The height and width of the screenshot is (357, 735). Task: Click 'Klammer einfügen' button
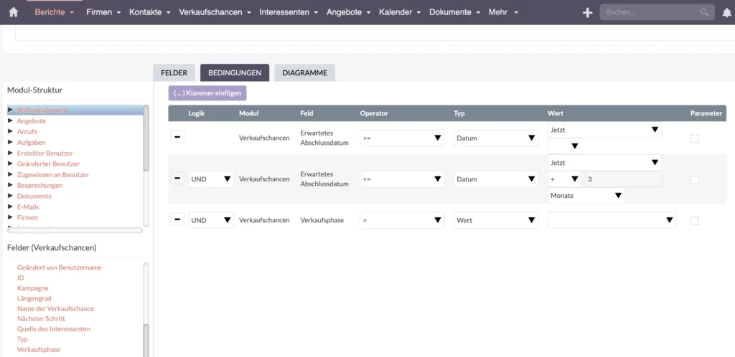[207, 93]
